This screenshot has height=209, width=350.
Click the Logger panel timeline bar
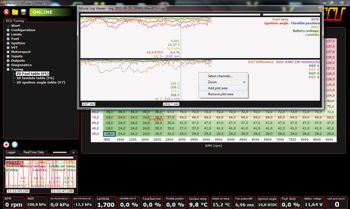41,157
